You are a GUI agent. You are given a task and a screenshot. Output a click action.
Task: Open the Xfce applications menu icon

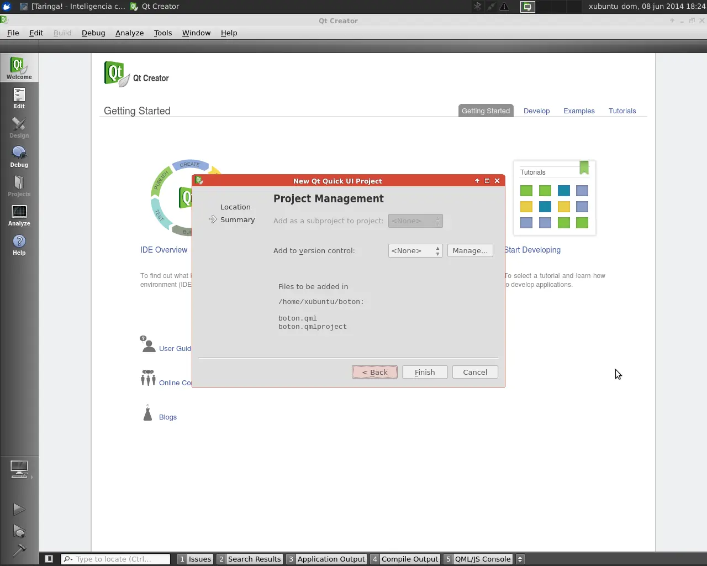pyautogui.click(x=7, y=7)
